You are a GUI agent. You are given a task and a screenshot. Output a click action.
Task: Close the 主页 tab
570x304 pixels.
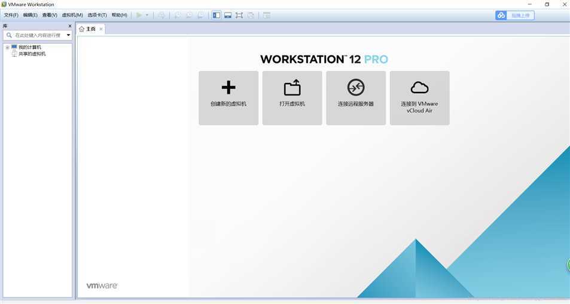pos(101,29)
